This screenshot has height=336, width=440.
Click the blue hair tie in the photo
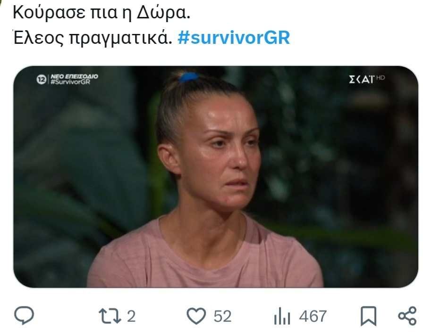click(x=189, y=77)
